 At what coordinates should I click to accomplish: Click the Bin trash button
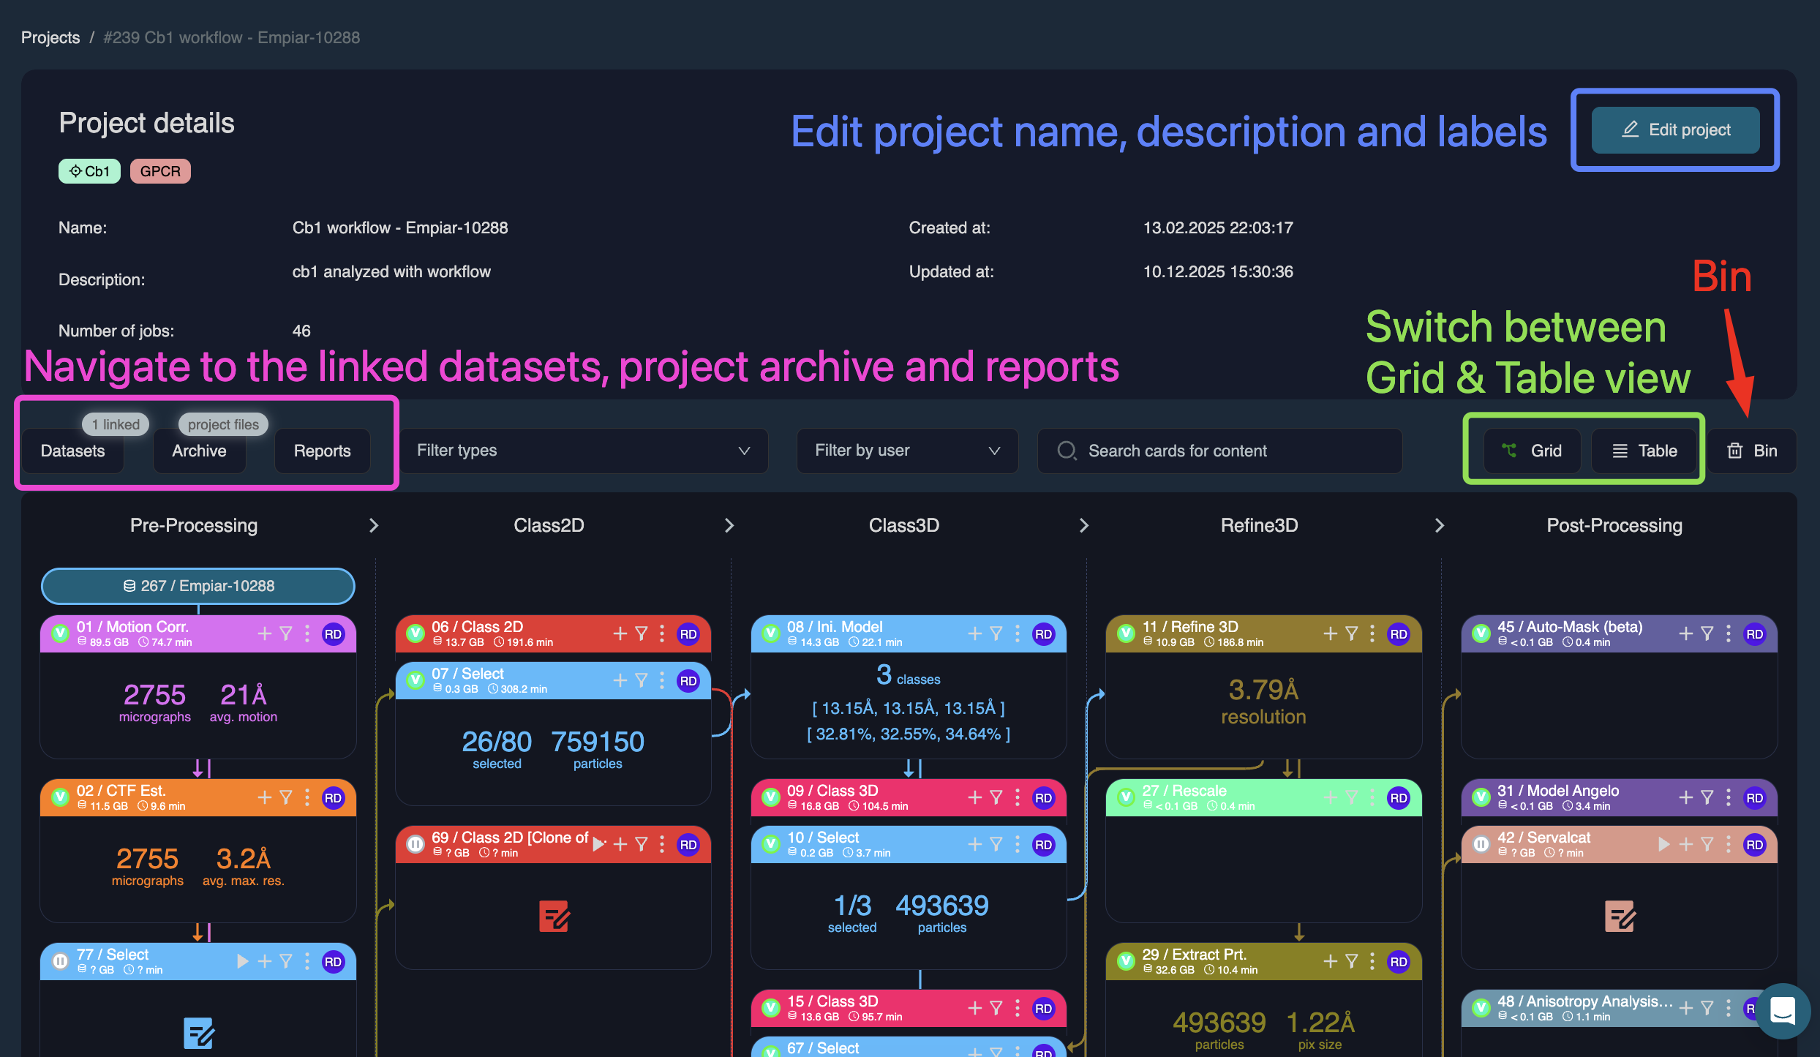click(x=1752, y=451)
